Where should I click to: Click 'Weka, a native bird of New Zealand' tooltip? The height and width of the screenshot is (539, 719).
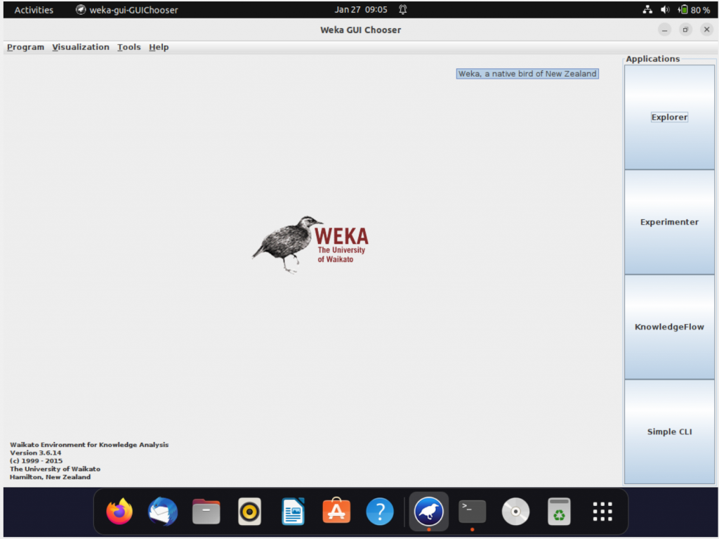pos(527,74)
